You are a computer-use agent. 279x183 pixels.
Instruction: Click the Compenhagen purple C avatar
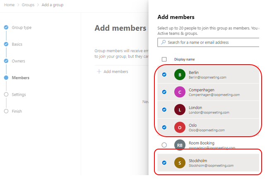pos(180,92)
